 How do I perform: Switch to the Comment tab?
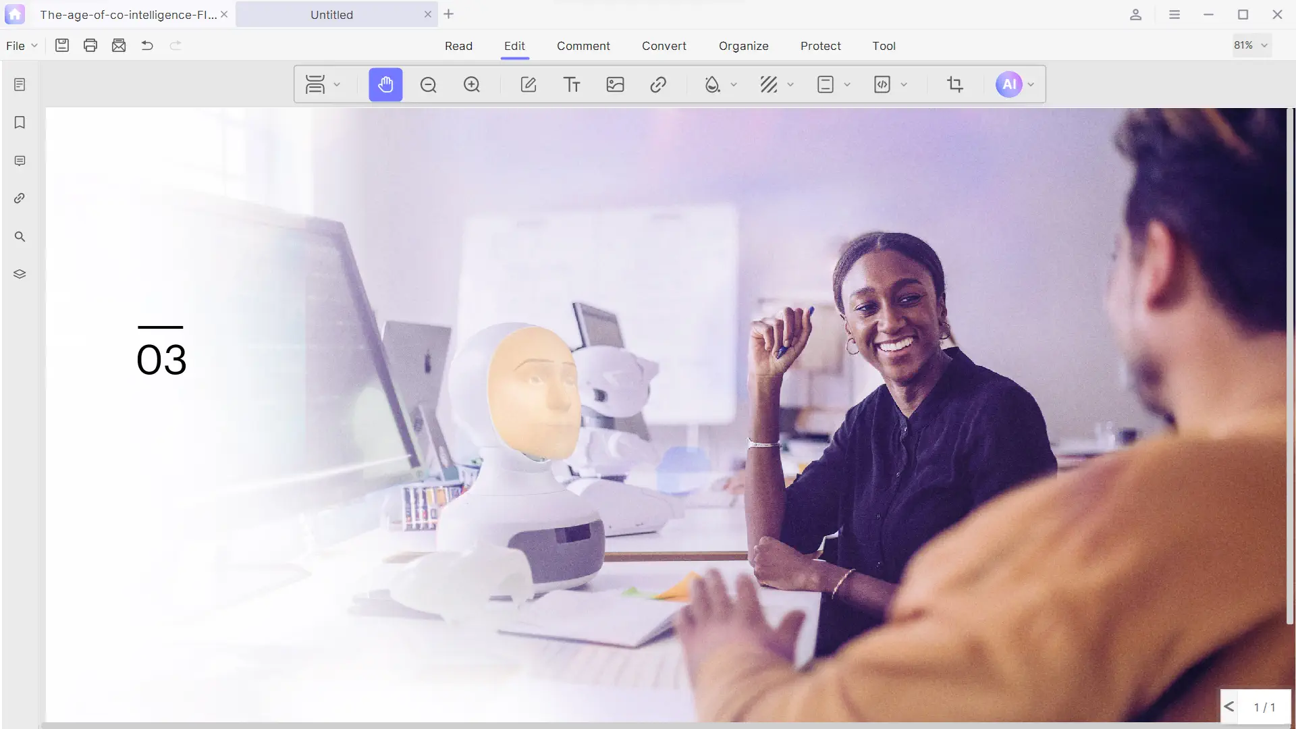(x=583, y=46)
